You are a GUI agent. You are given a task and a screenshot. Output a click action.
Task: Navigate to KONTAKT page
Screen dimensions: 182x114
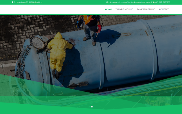[164, 9]
